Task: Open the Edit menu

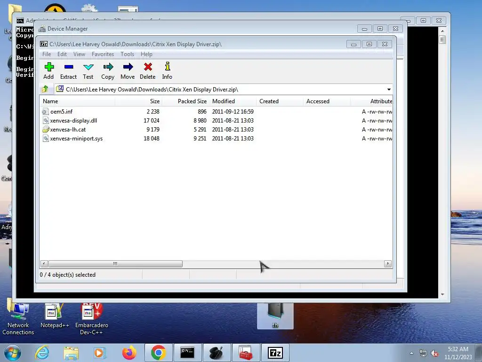Action: tap(62, 54)
